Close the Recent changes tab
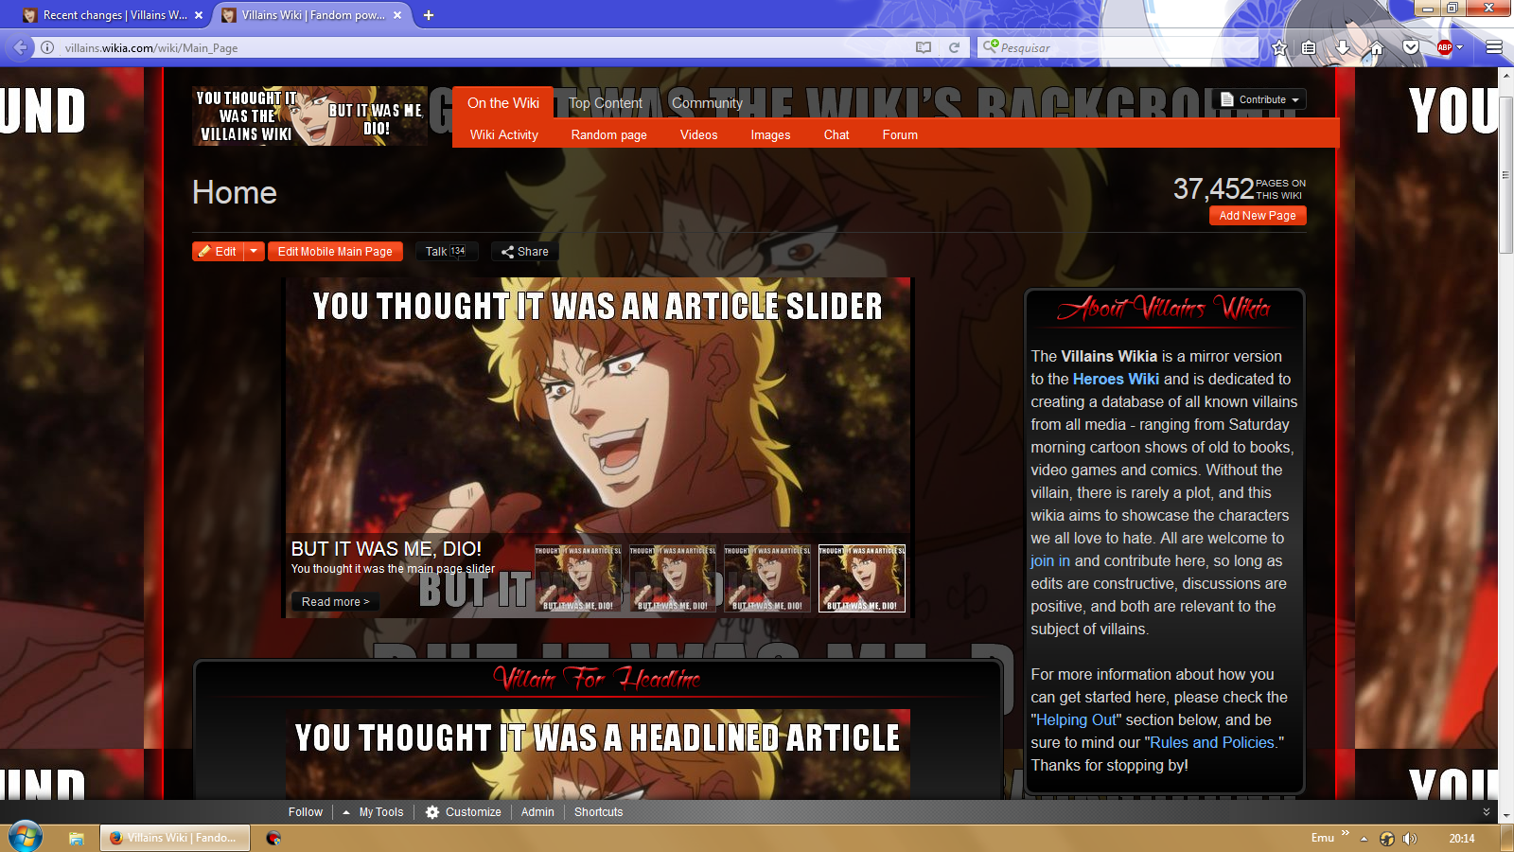1514x852 pixels. (198, 15)
